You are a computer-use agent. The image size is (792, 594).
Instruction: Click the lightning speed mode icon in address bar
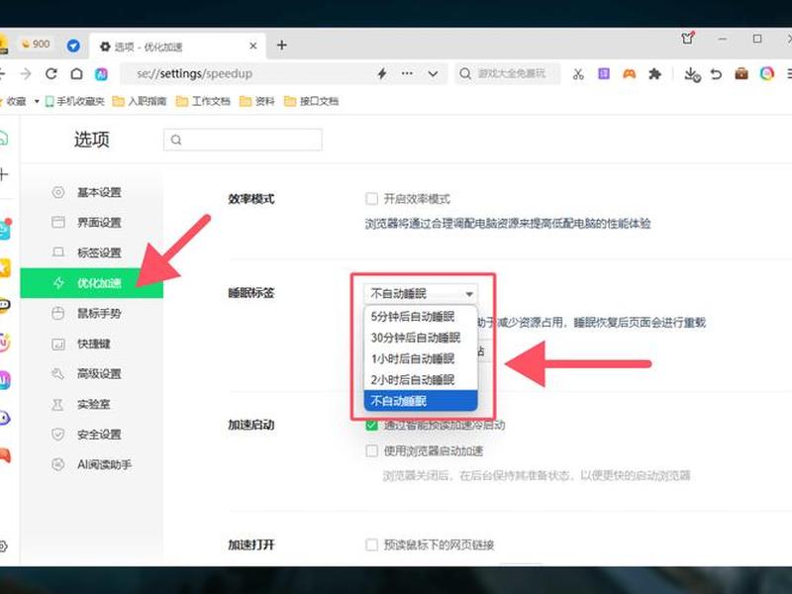click(382, 73)
